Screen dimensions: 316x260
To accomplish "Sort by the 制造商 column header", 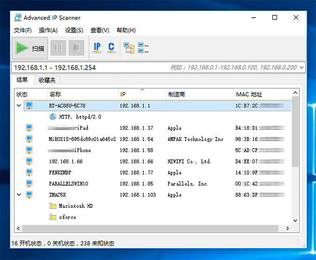I will click(200, 94).
